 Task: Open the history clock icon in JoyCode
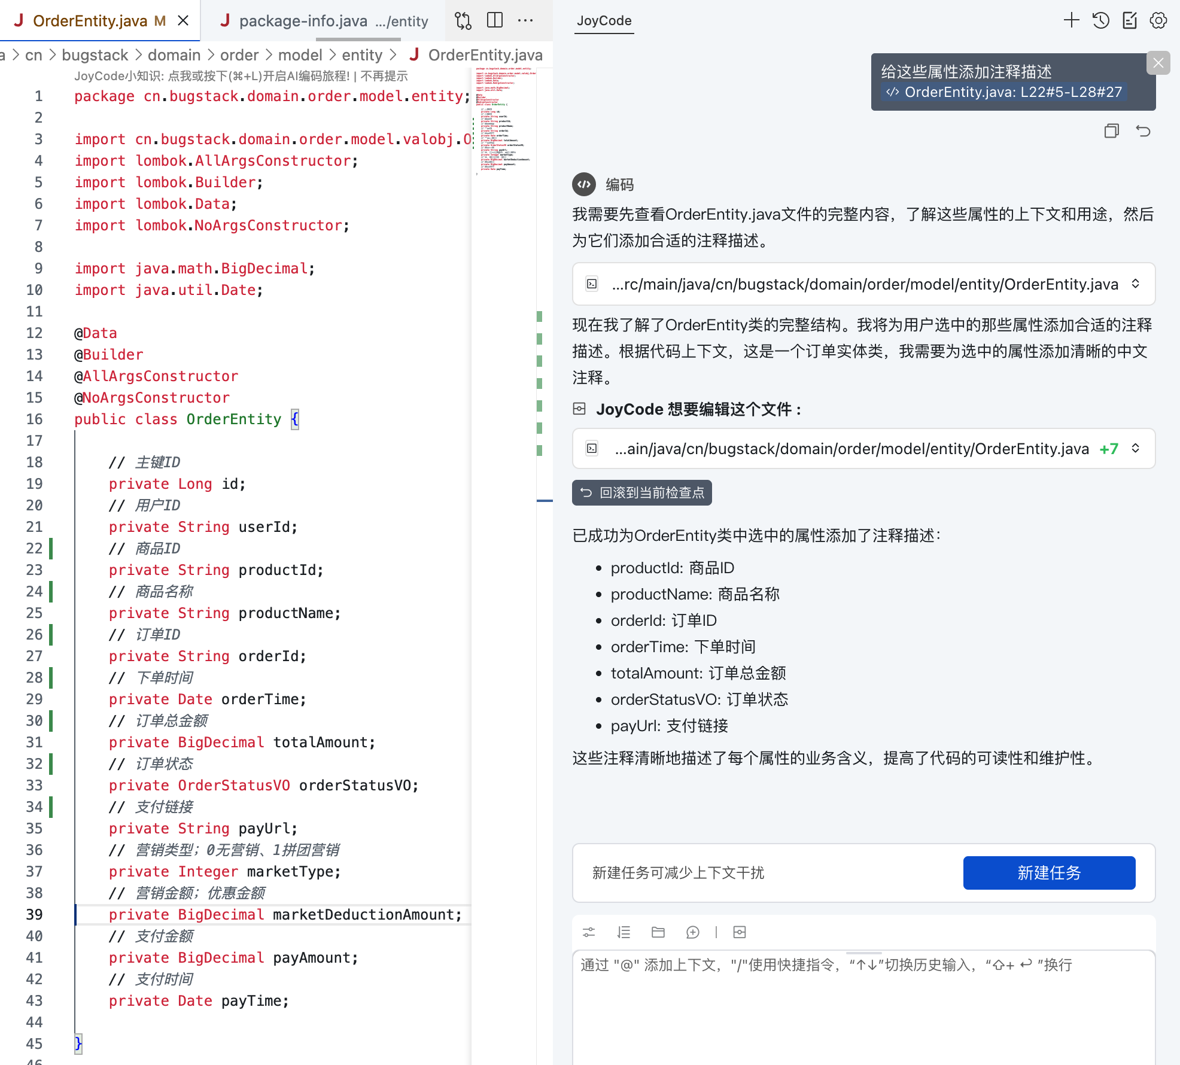pos(1100,21)
